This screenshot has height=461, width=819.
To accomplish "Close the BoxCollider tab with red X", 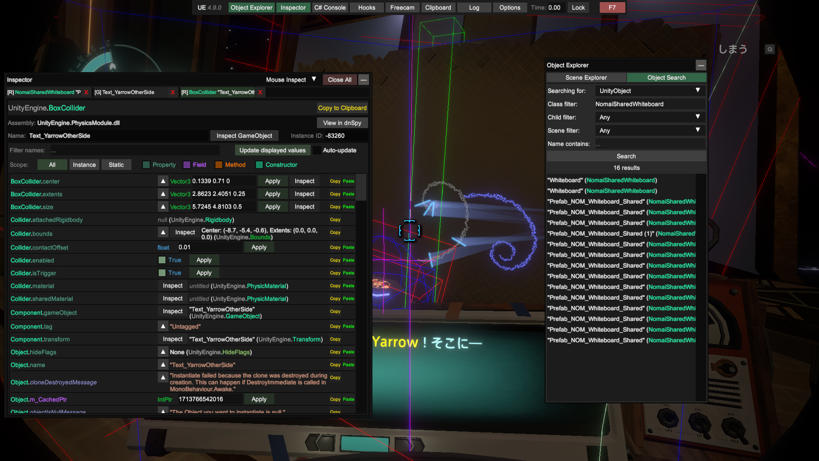I will tap(260, 92).
